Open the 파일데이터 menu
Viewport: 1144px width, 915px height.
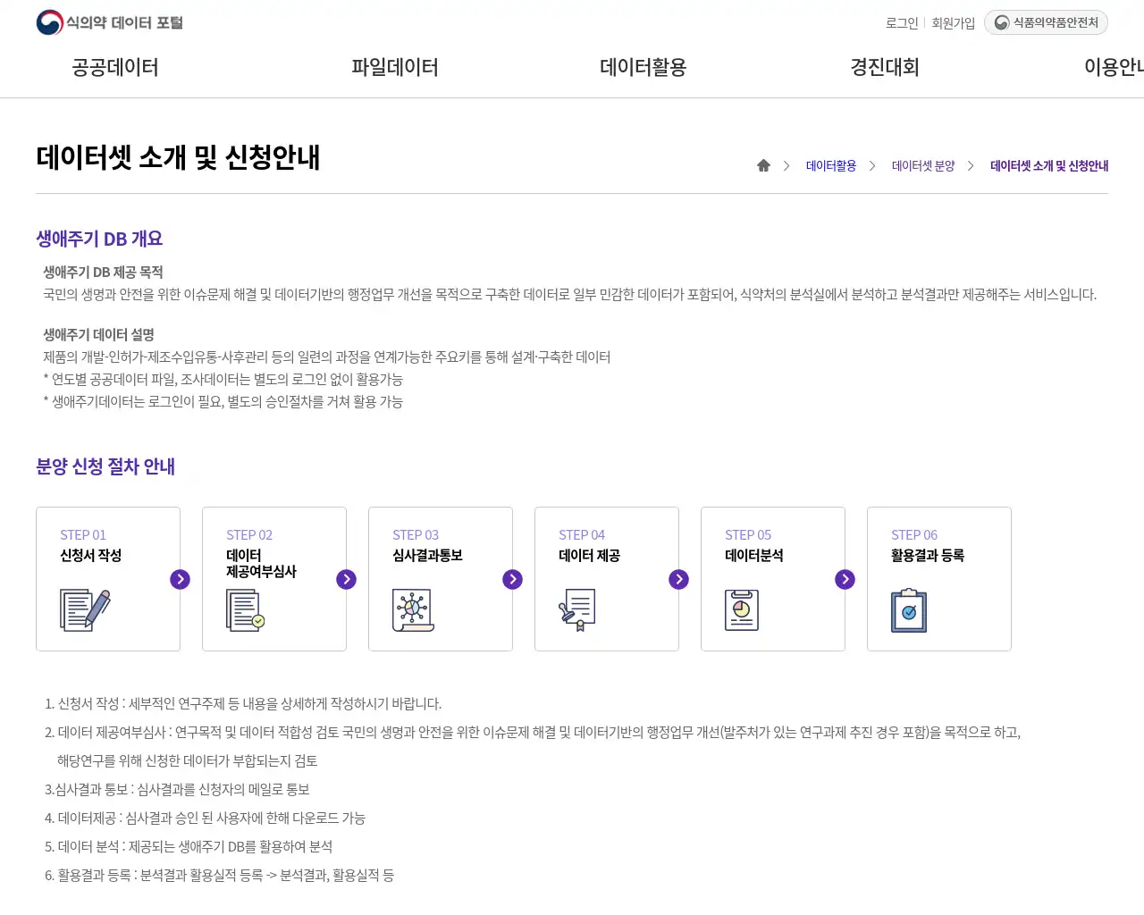(395, 67)
